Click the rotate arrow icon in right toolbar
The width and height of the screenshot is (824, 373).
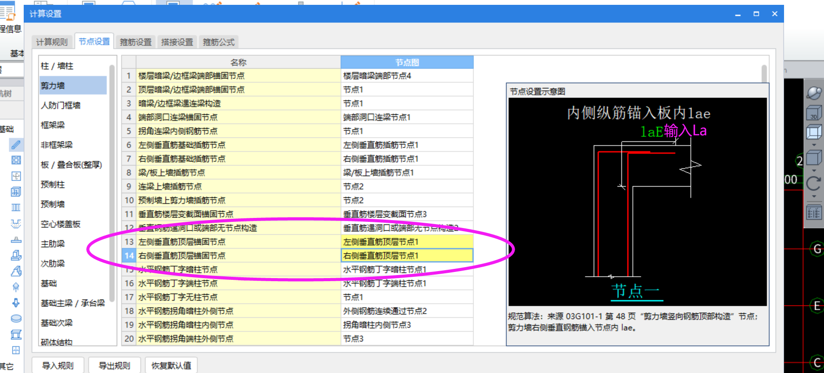(x=814, y=183)
